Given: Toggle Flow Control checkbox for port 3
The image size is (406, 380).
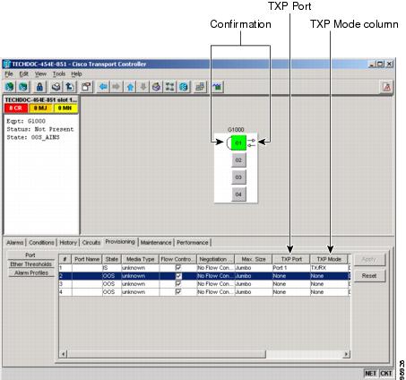Looking at the screenshot, I should tap(178, 284).
